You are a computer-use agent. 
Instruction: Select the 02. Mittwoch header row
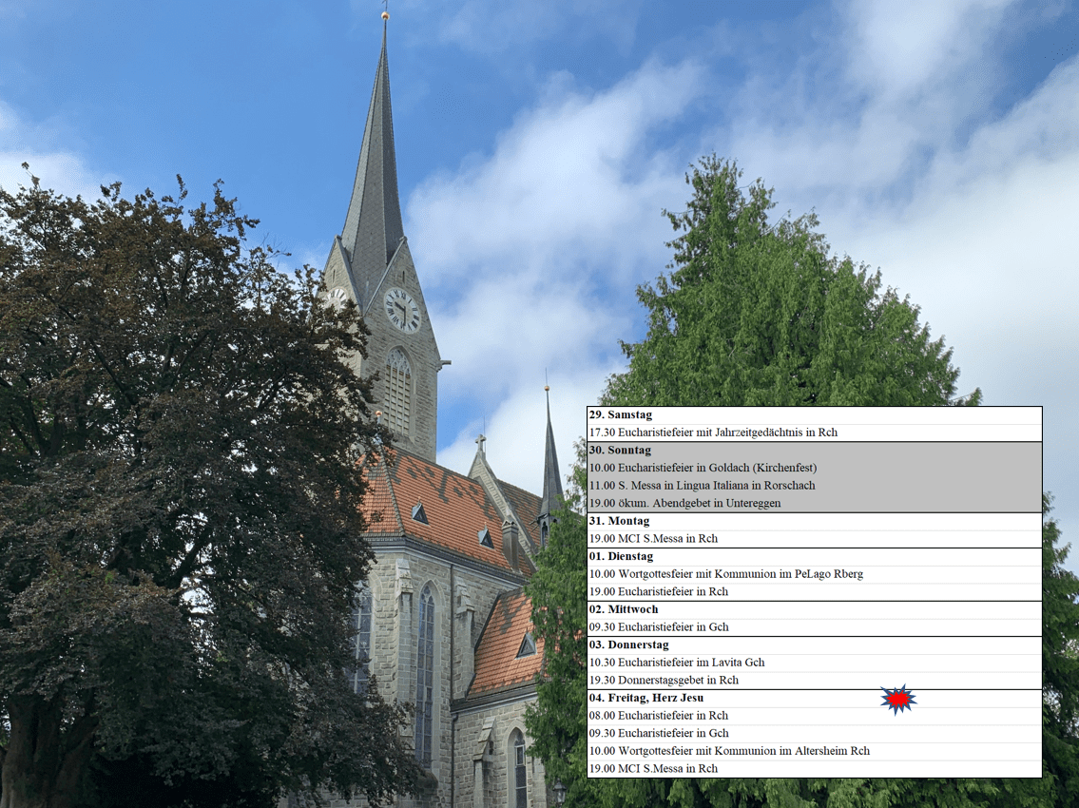(x=624, y=609)
